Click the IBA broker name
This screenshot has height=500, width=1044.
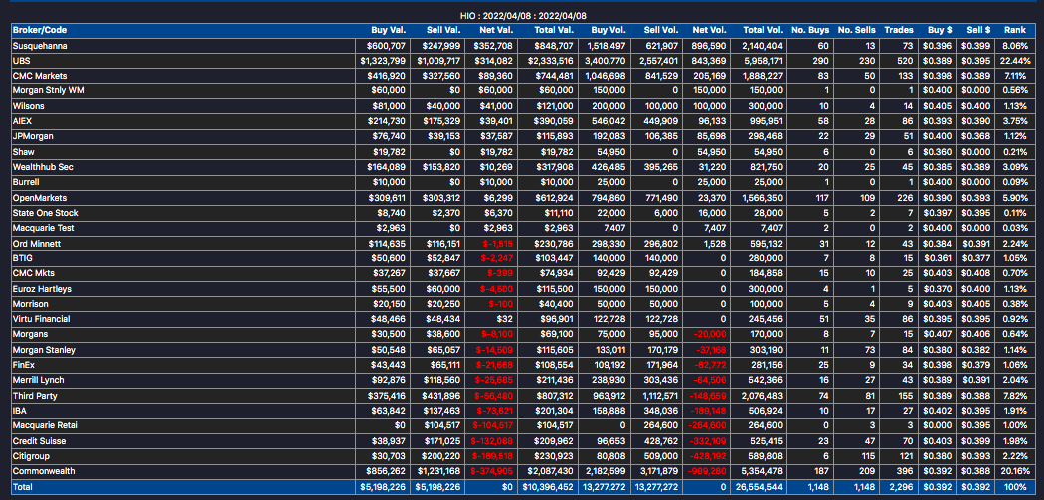coord(20,411)
